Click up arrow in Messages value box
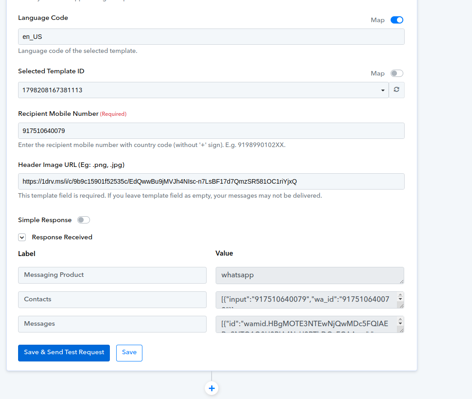 [x=400, y=319]
